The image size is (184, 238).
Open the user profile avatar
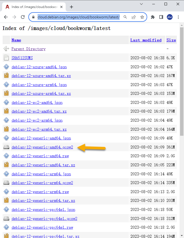[170, 17]
